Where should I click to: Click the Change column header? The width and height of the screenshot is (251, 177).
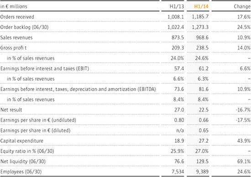pyautogui.click(x=242, y=6)
